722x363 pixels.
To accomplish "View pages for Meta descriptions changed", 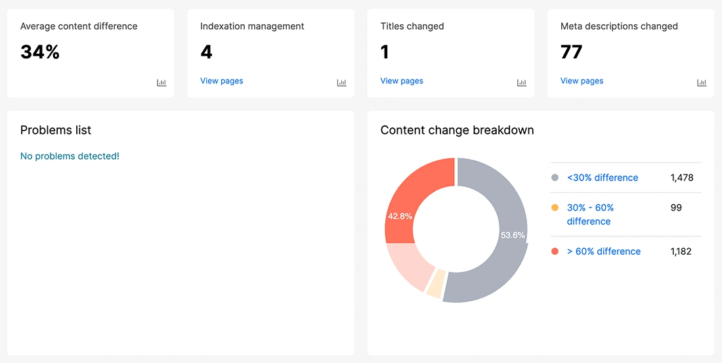I will (582, 81).
